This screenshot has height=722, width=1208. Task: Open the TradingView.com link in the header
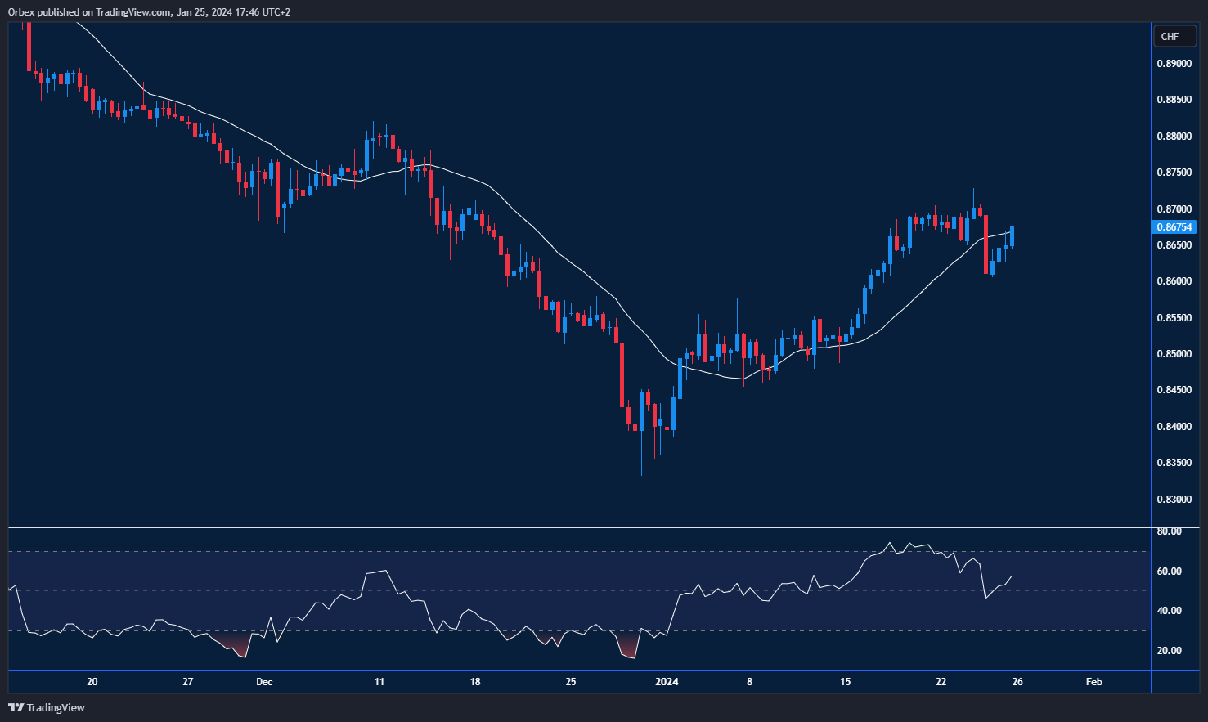coord(131,12)
